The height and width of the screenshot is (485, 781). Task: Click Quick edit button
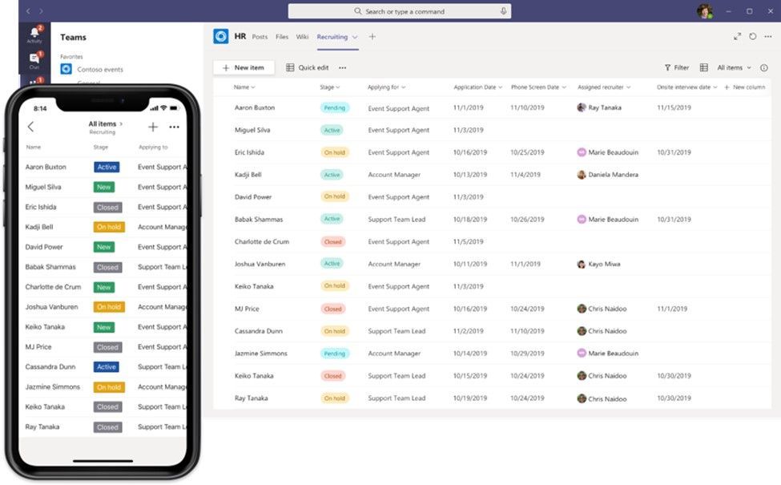pyautogui.click(x=308, y=68)
